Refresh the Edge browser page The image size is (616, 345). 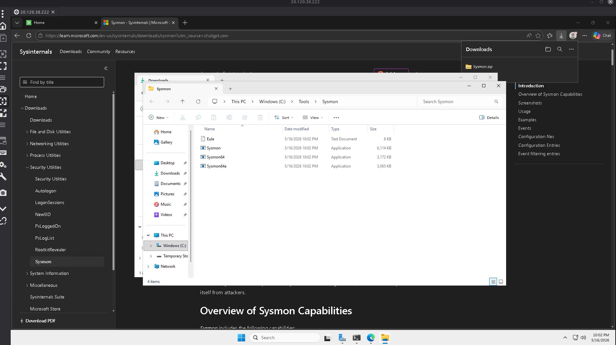coord(29,36)
